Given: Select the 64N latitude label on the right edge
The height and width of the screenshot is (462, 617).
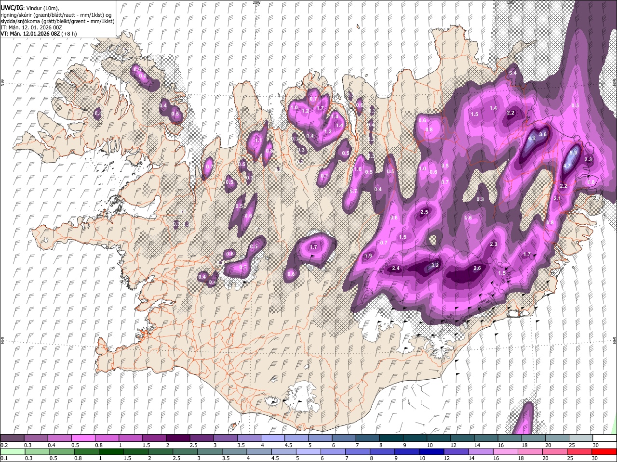Looking at the screenshot, I should point(615,340).
